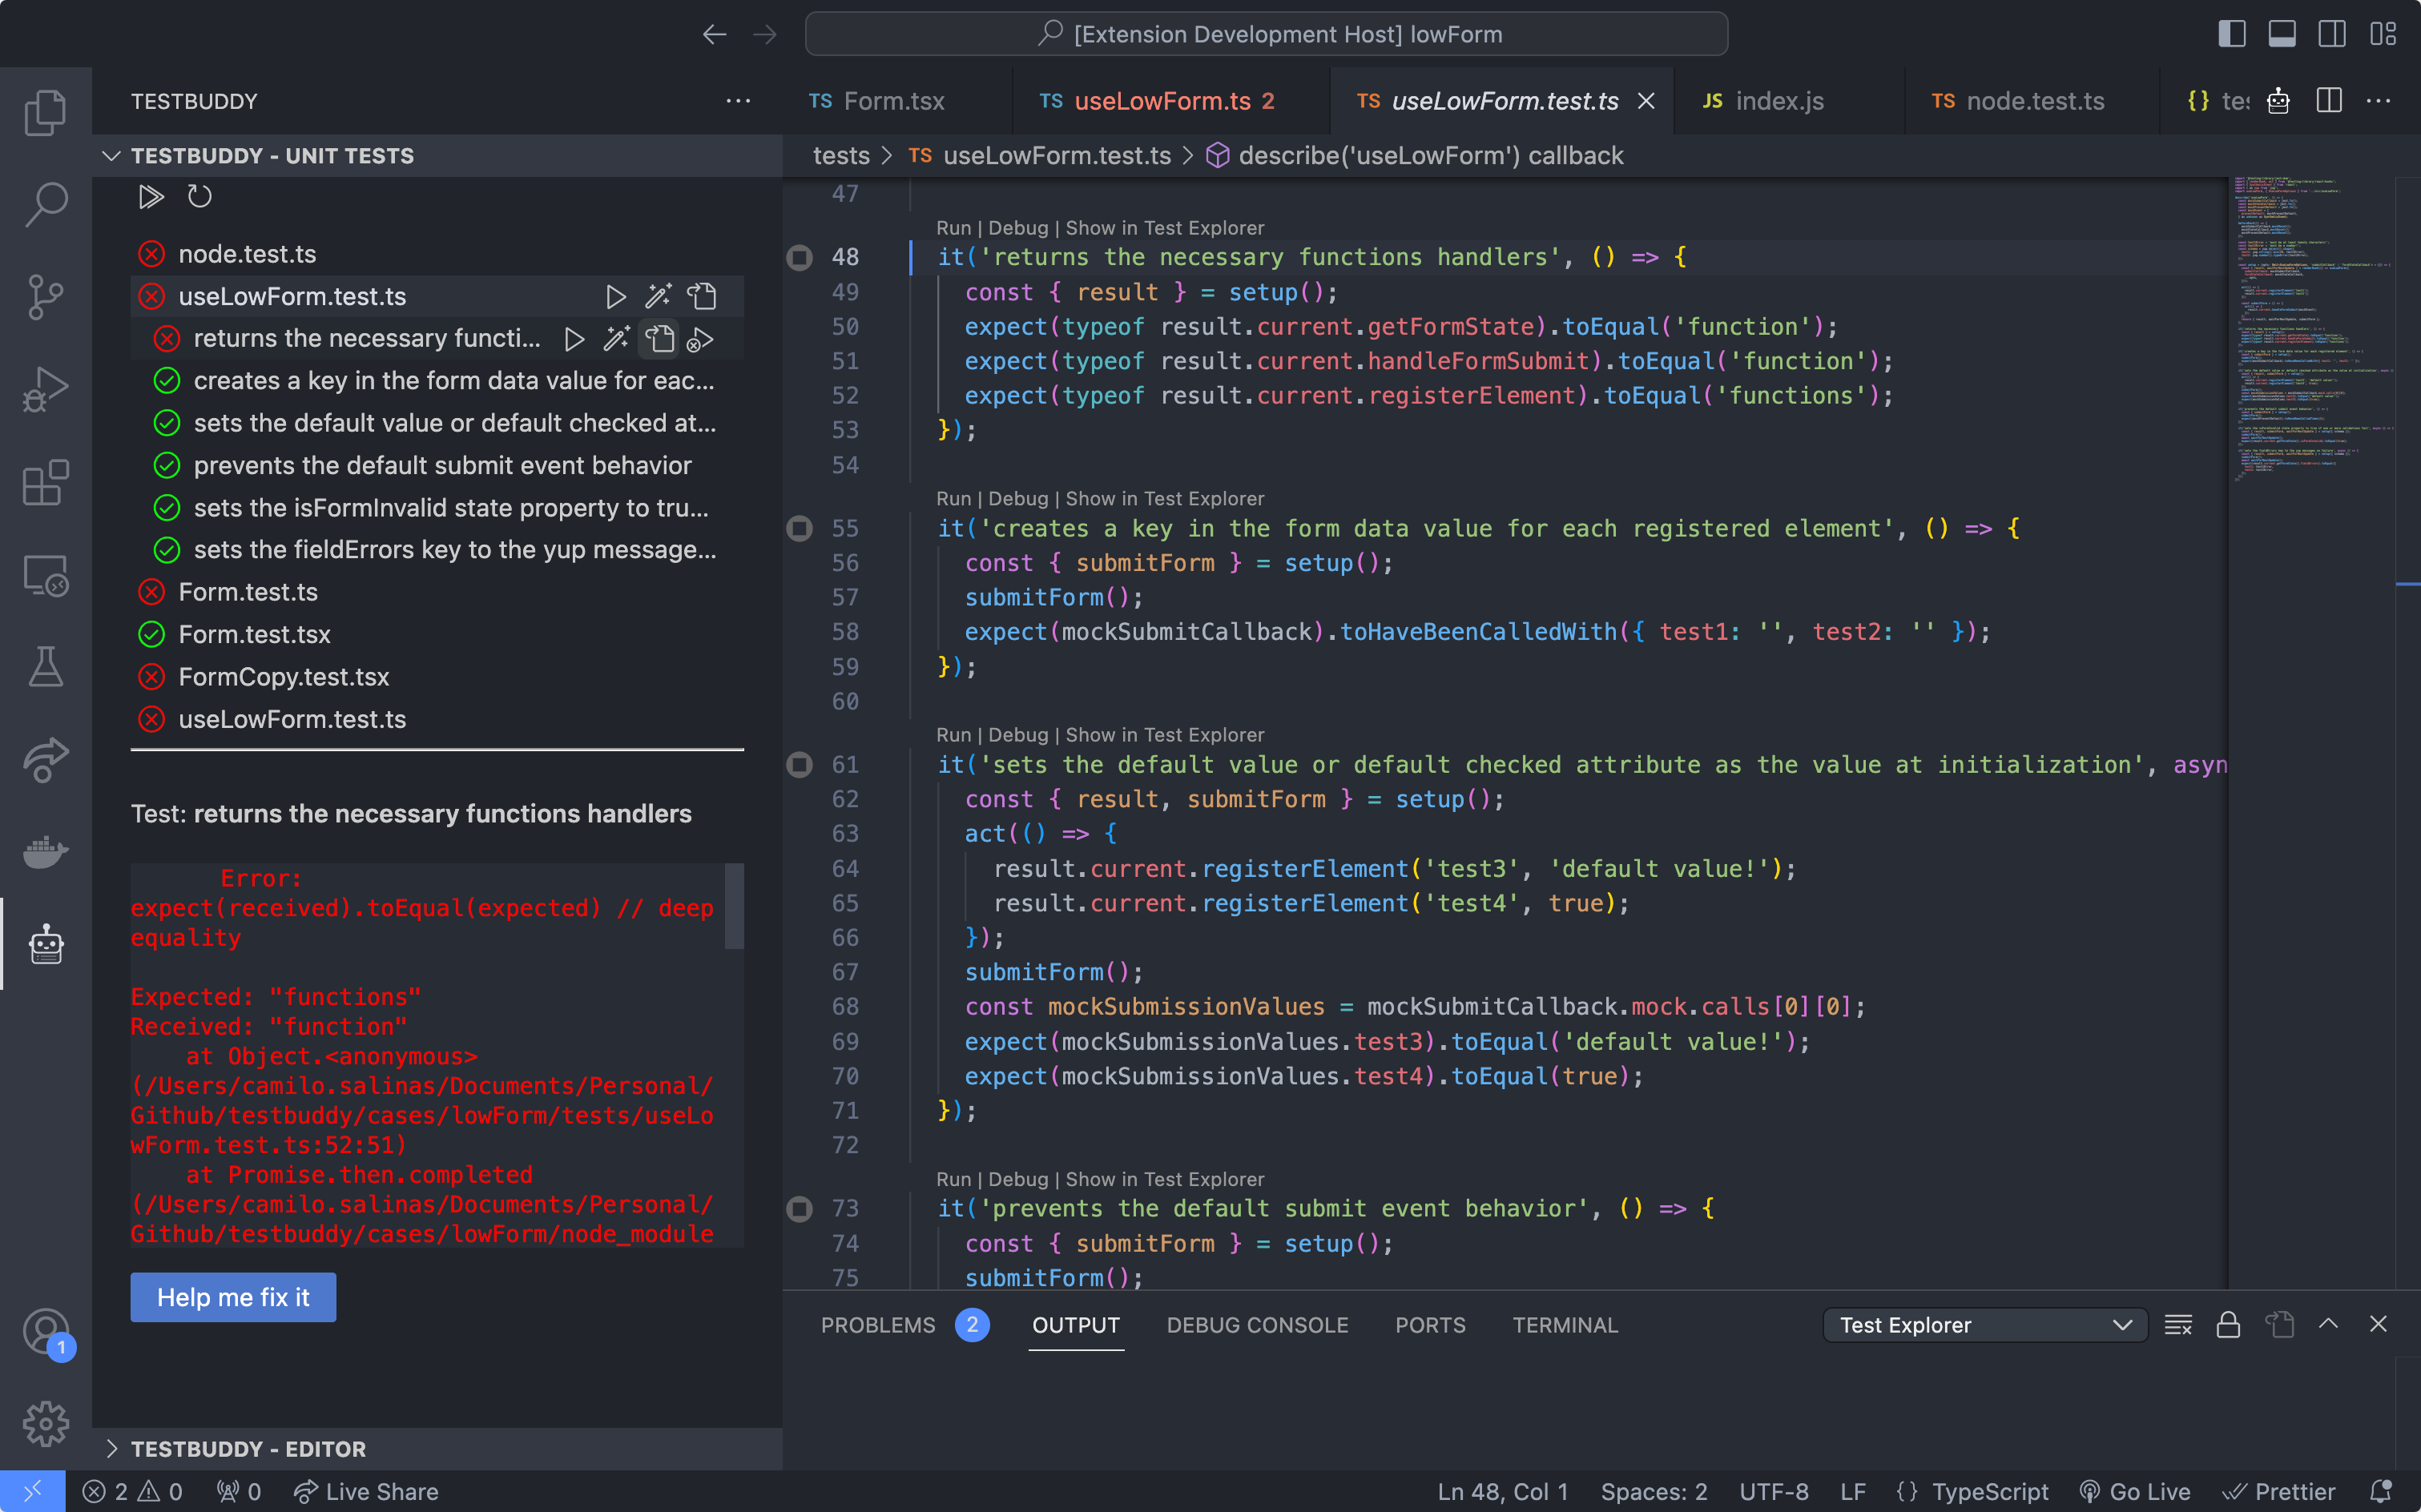
Task: Open output log in editor
Action: tap(2279, 1325)
